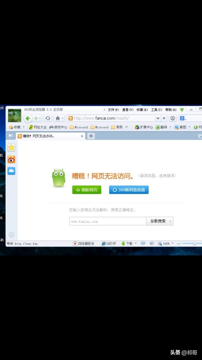Click the green monster error mascot

pos(58,178)
